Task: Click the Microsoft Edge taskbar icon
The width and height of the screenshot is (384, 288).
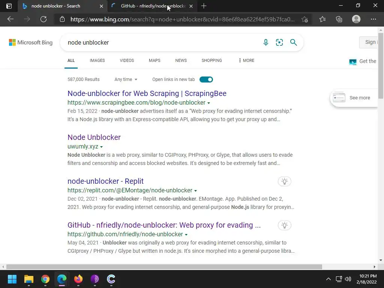Action: click(62, 279)
